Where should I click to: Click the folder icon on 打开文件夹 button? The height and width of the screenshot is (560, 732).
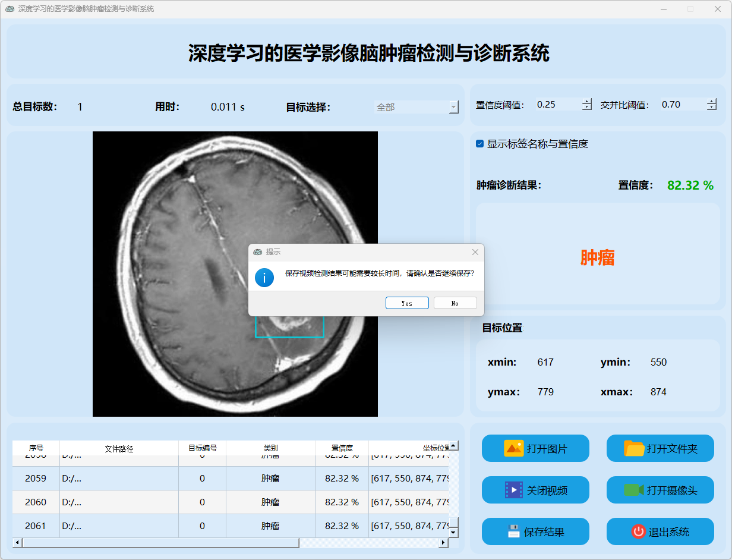pyautogui.click(x=634, y=448)
